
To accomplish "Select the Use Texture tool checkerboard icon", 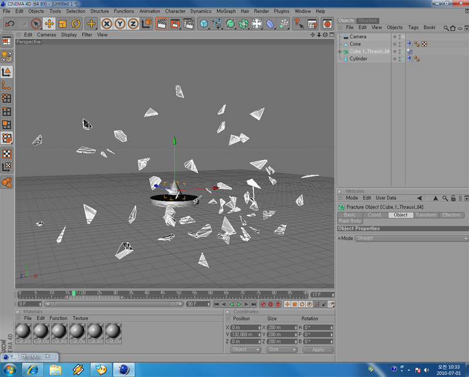I will [6, 154].
